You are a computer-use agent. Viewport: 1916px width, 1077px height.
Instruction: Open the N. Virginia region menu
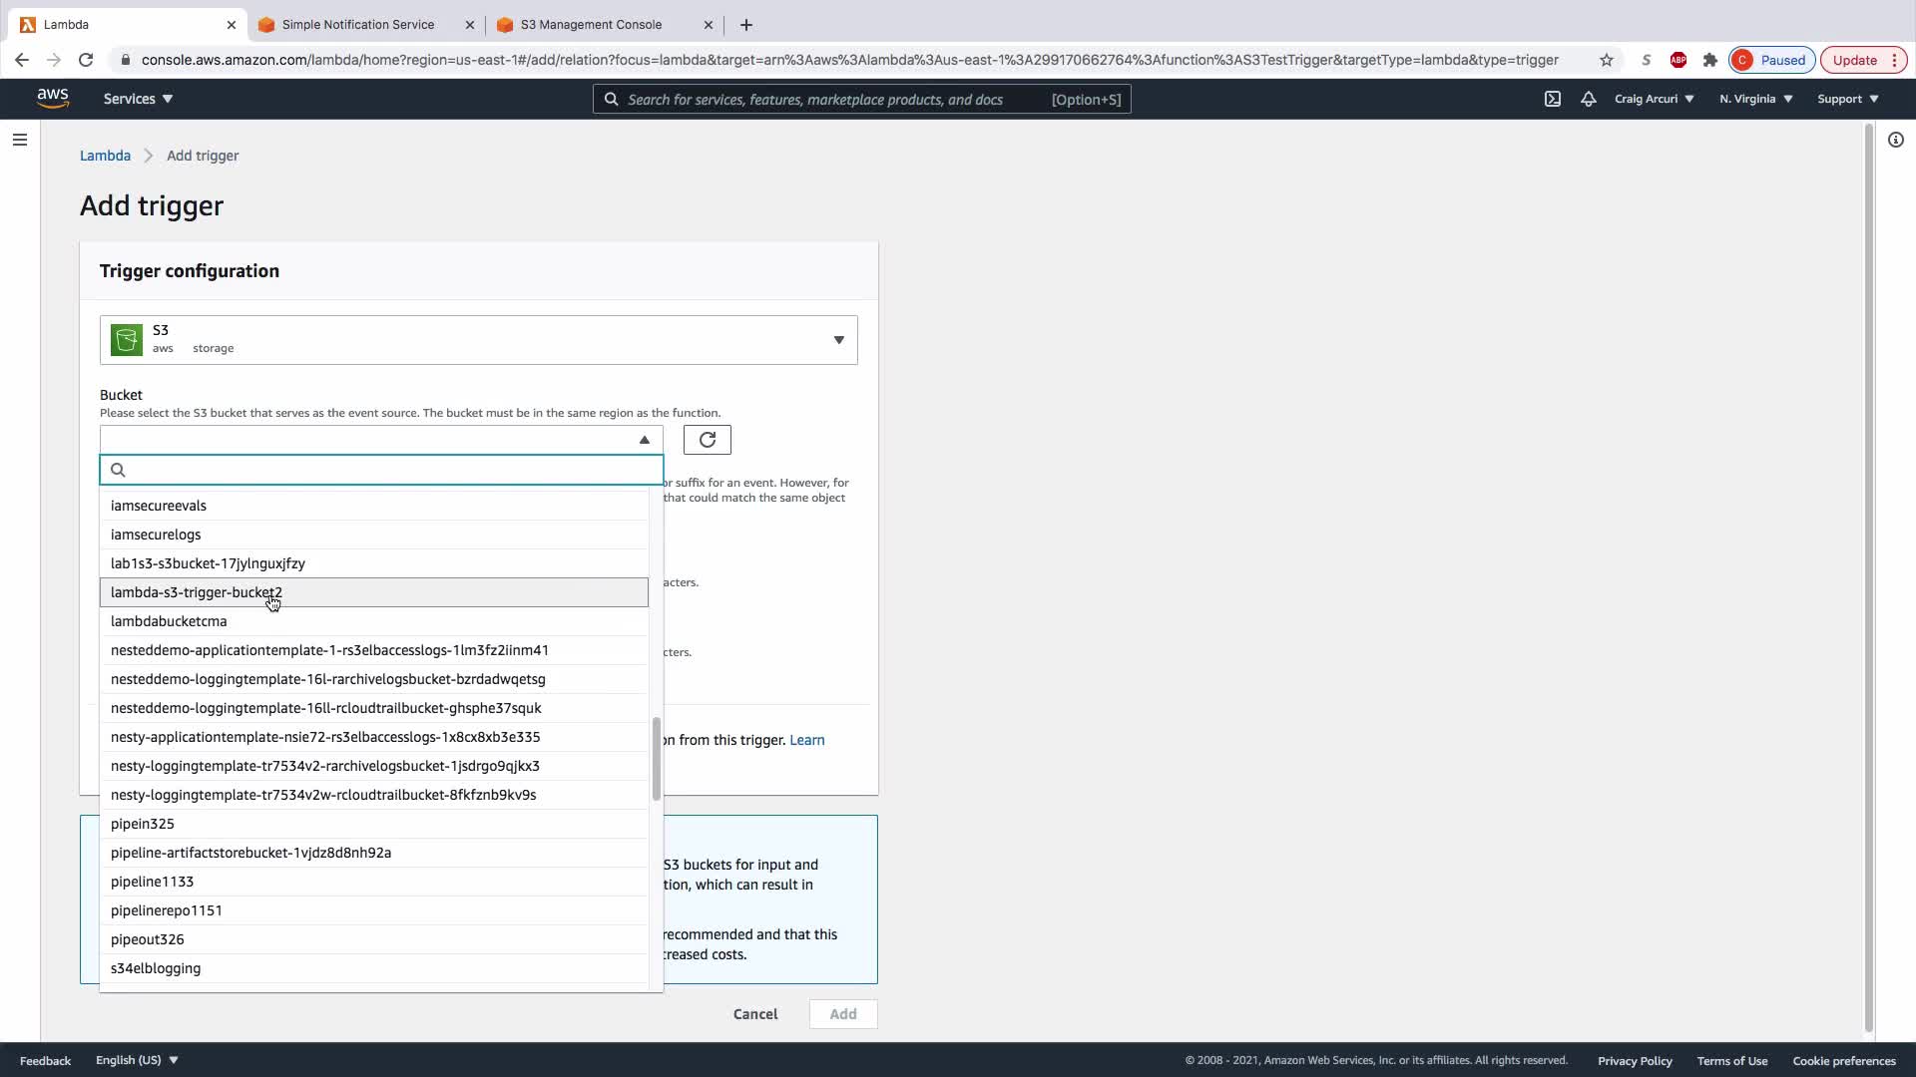pyautogui.click(x=1755, y=99)
